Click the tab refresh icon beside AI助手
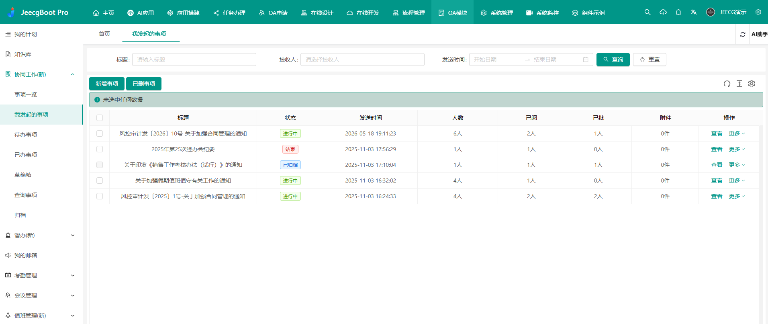Screen dimensions: 768x324 click(743, 35)
